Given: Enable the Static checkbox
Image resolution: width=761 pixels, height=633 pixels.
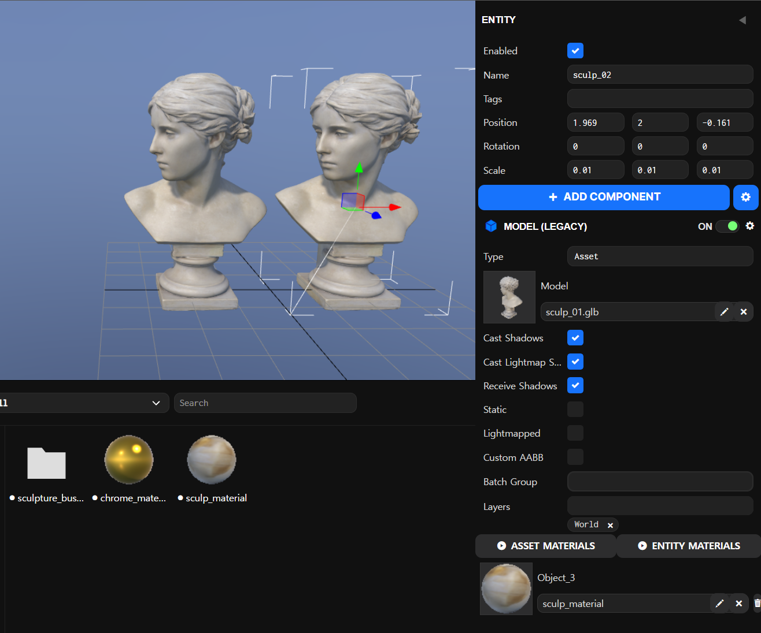Looking at the screenshot, I should [575, 409].
